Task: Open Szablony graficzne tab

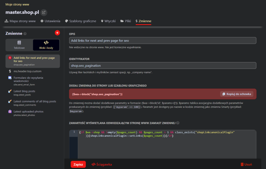Action: 81,21
